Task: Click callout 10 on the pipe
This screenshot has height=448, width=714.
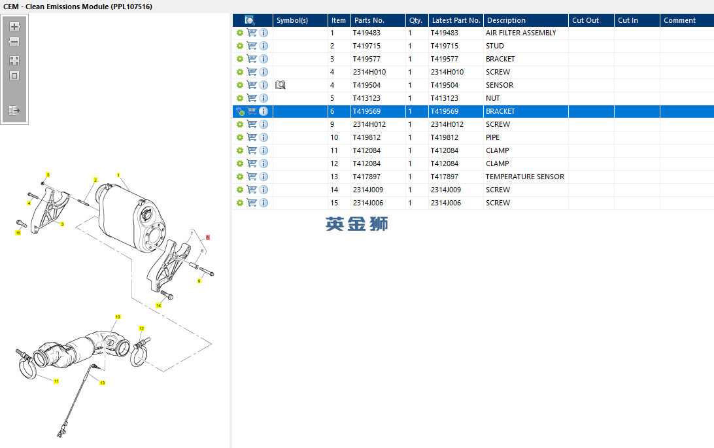Action: 118,317
